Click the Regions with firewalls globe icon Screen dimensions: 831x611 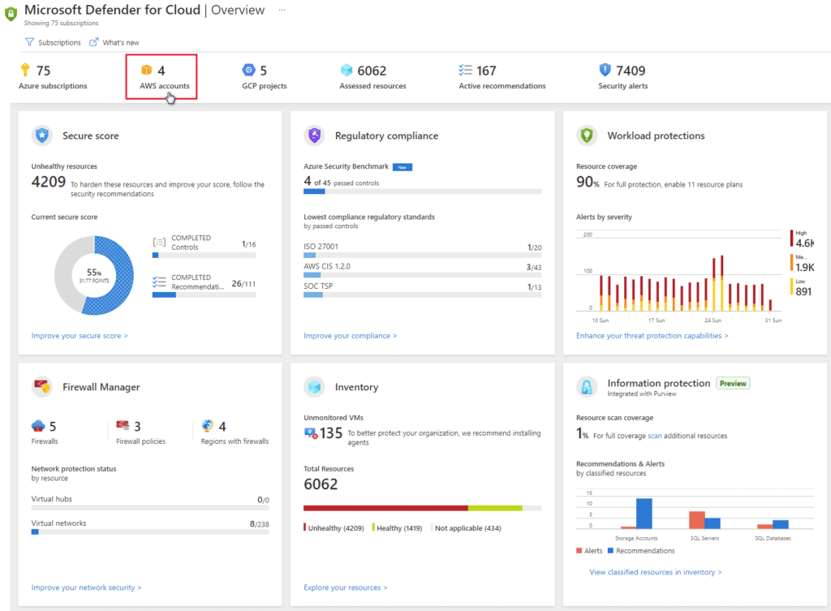tap(207, 425)
